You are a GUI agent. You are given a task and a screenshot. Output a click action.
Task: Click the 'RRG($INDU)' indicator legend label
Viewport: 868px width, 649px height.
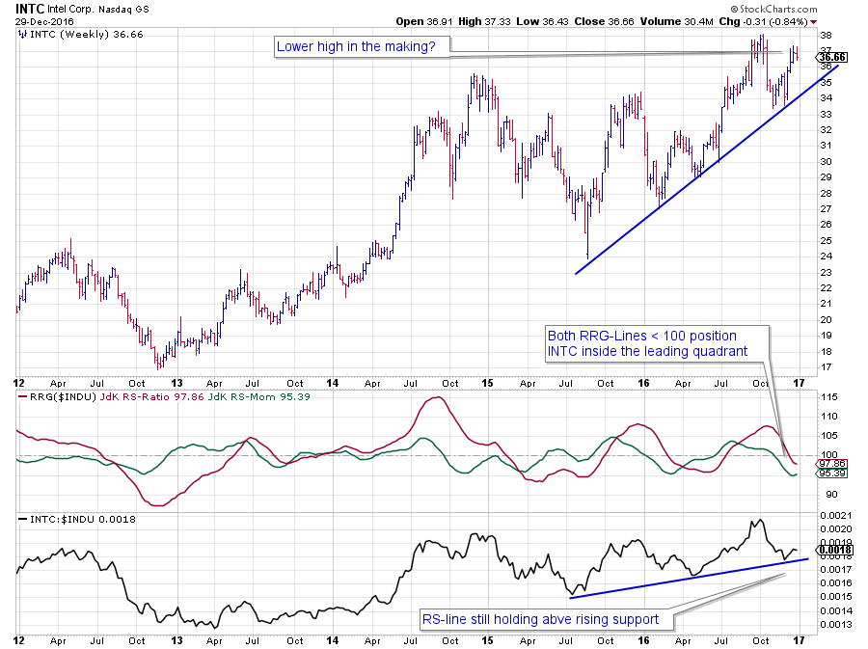[63, 397]
